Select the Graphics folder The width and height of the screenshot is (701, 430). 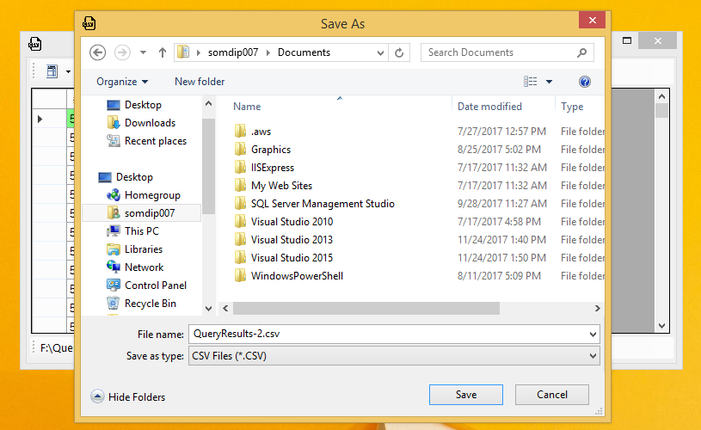[271, 150]
